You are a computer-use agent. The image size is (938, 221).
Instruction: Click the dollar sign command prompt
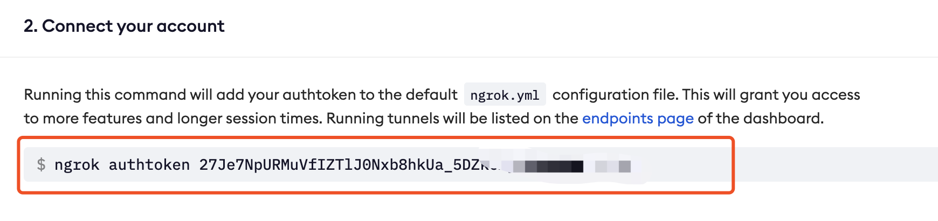click(41, 164)
